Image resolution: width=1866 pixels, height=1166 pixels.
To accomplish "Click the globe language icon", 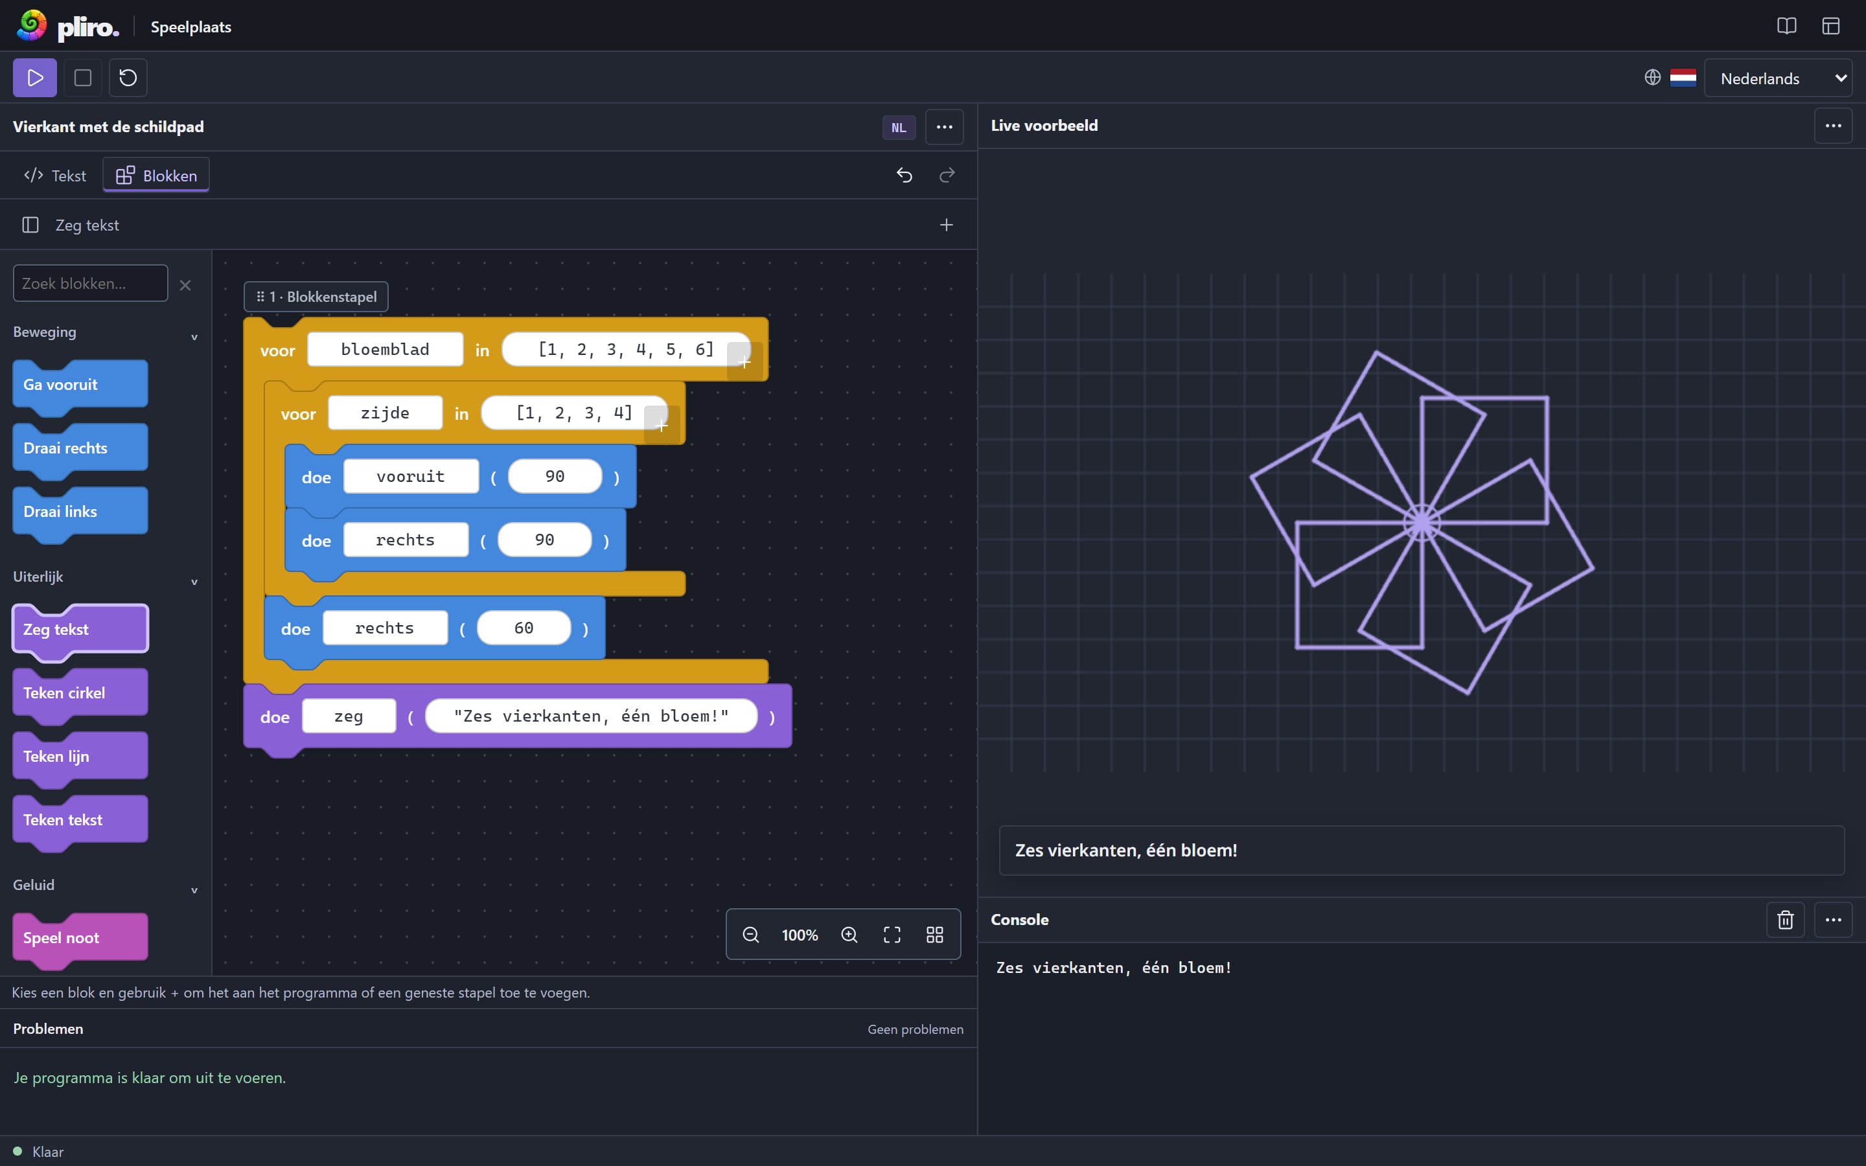I will pyautogui.click(x=1652, y=78).
